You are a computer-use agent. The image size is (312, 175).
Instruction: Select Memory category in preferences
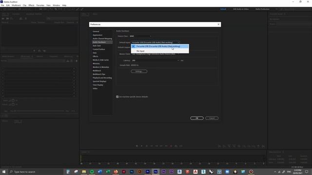coord(96,64)
